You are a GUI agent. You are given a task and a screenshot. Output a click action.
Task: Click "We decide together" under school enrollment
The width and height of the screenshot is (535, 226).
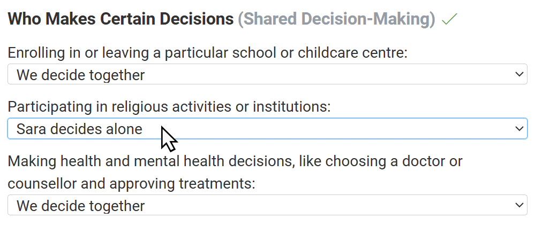coord(80,75)
